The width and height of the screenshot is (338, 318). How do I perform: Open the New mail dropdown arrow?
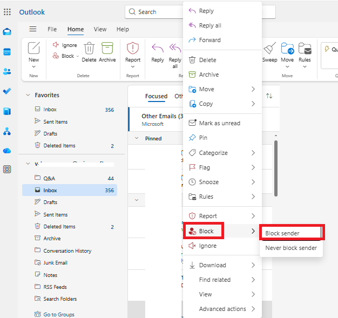coord(33,66)
